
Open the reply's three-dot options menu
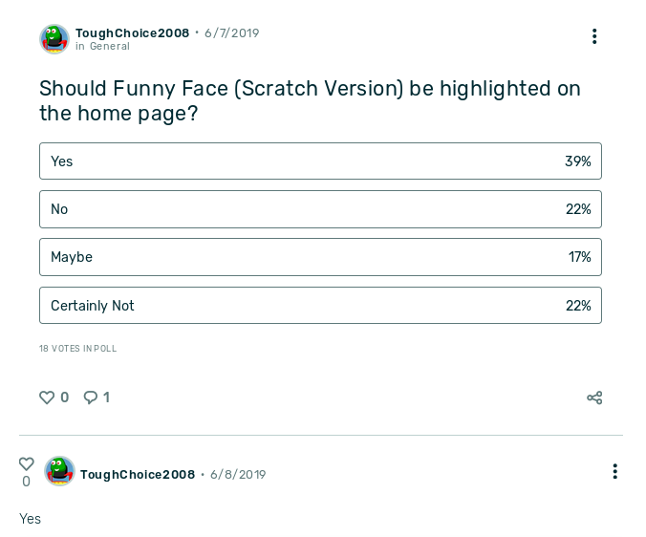pyautogui.click(x=614, y=471)
